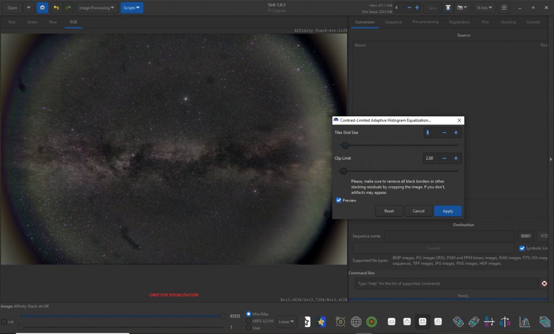This screenshot has height=334, width=554.
Task: Decrease thread count with minus
Action: tap(409, 8)
